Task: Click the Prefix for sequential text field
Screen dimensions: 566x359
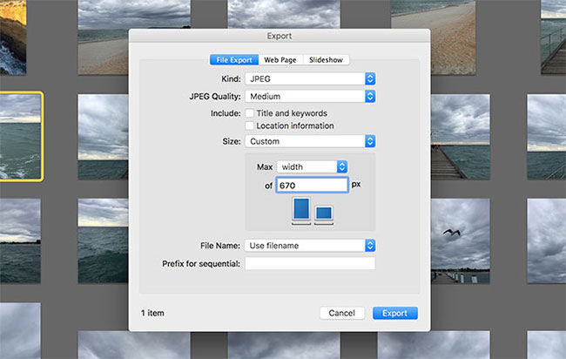Action: (x=310, y=264)
